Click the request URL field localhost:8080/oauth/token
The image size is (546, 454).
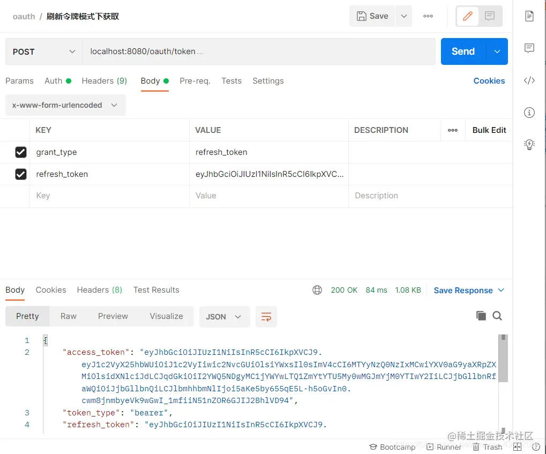click(259, 51)
